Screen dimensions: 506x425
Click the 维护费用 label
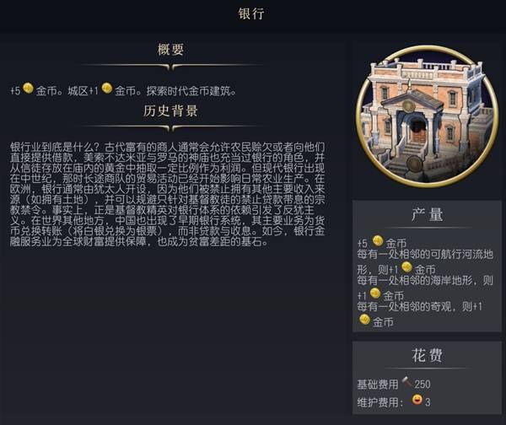380,402
